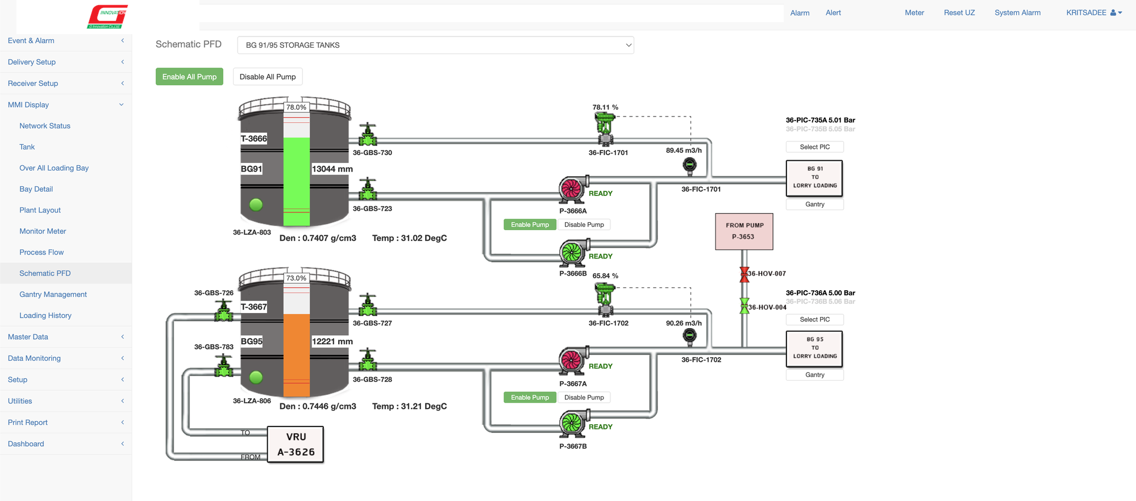The height and width of the screenshot is (501, 1136).
Task: Collapse the MMI Display menu
Action: (x=66, y=105)
